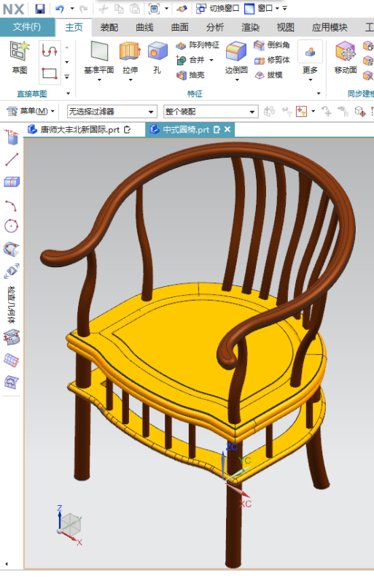
Task: Switch to the 曲面 ribbon tab
Action: [x=180, y=27]
